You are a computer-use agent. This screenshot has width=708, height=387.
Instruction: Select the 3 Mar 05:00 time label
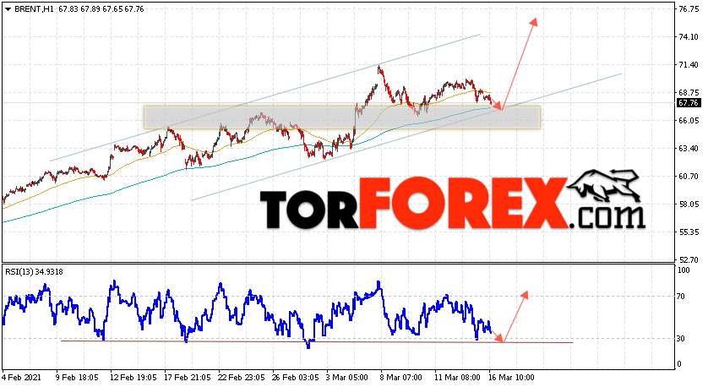pyautogui.click(x=347, y=378)
